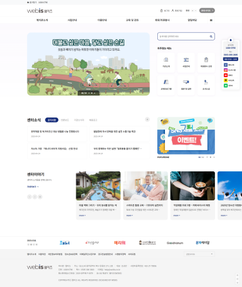Click the last partner logo in the banner row
Viewport: 242px width, 287px height.
click(x=202, y=243)
